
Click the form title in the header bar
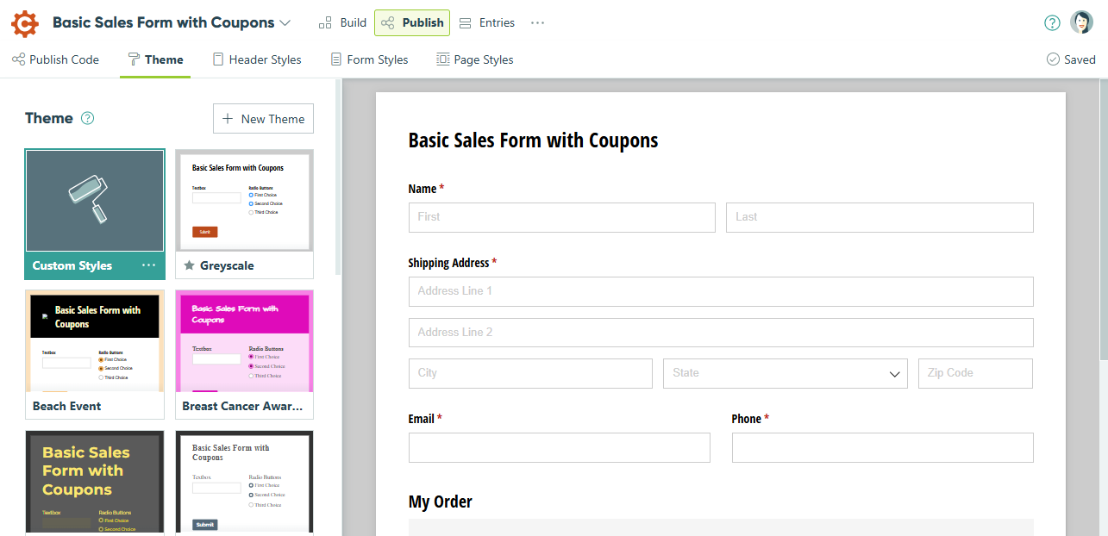point(163,23)
